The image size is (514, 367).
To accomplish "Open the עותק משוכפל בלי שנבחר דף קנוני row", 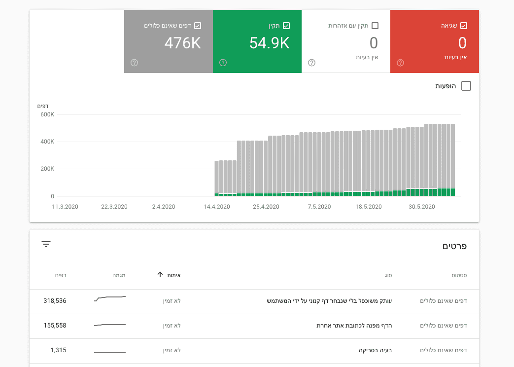I will (x=329, y=301).
